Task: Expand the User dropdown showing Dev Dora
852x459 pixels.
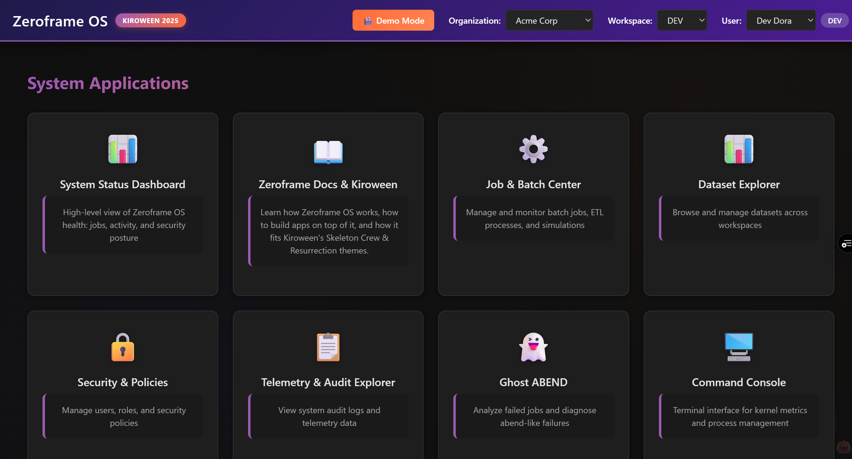Action: (x=781, y=21)
